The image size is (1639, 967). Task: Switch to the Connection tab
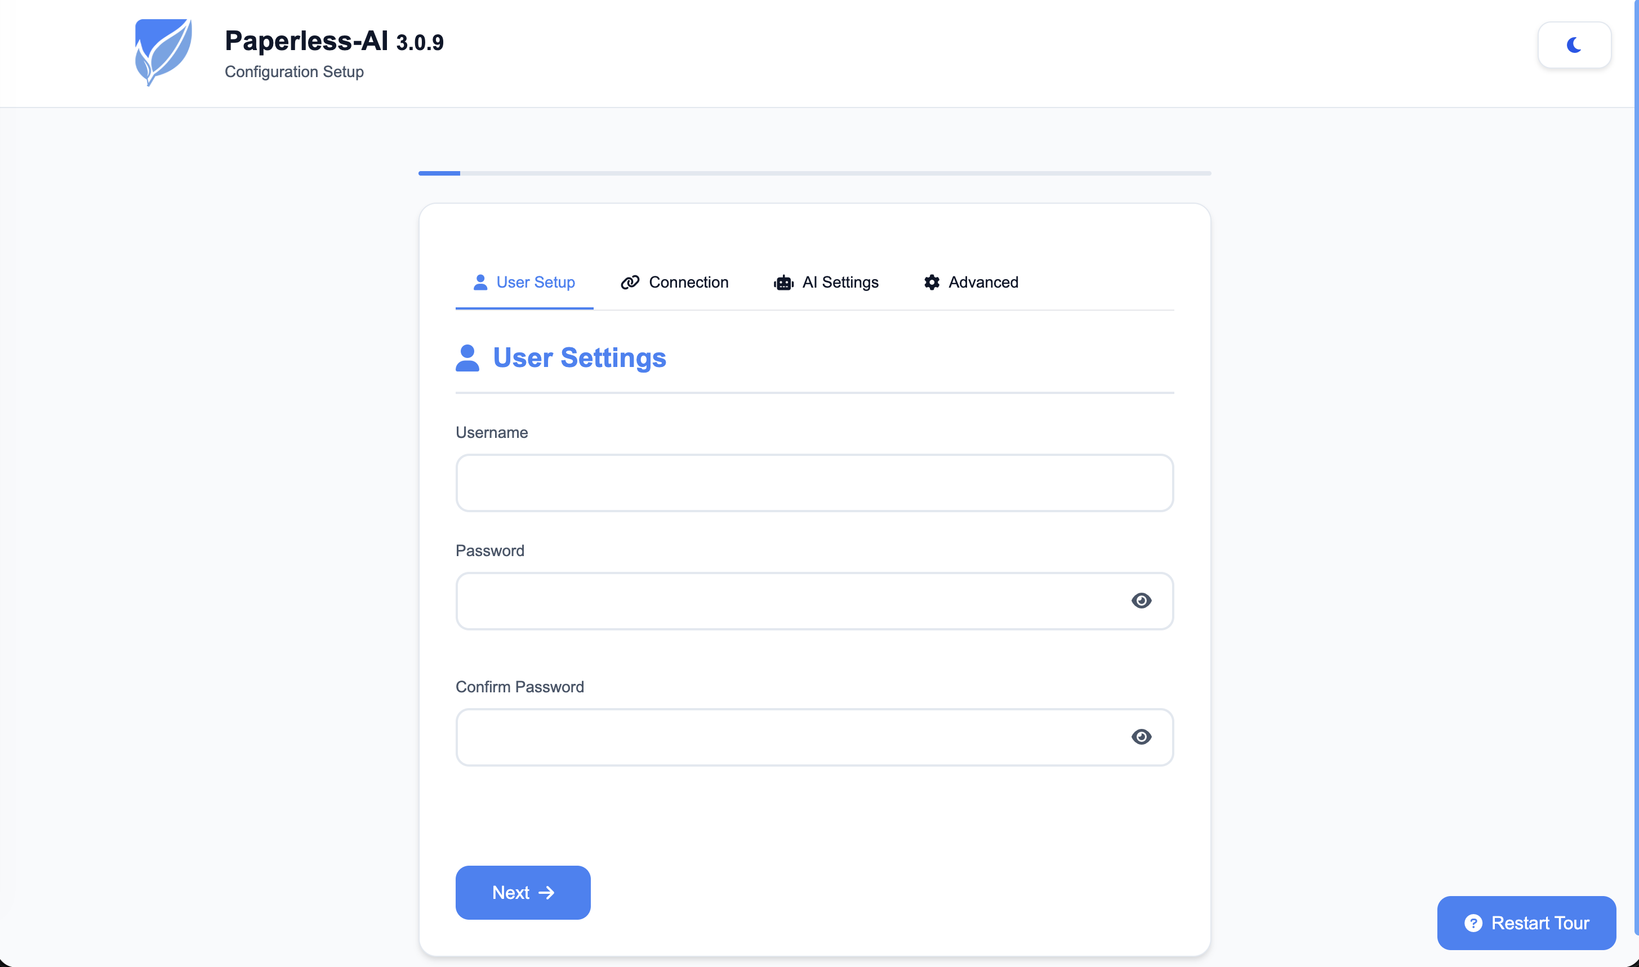pos(674,282)
